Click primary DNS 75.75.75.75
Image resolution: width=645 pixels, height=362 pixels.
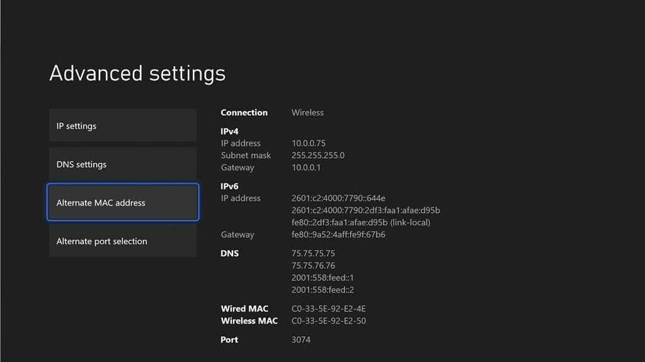tap(313, 253)
